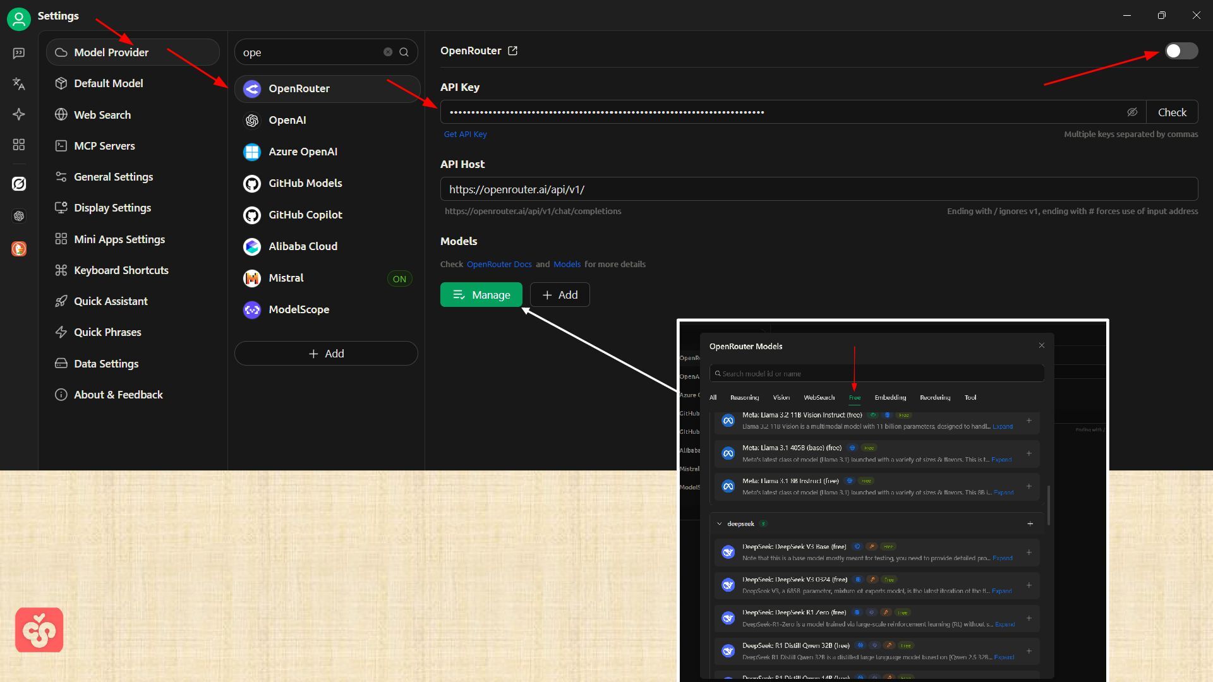This screenshot has height=682, width=1213.
Task: Open the OpenAI mini app sidebar icon
Action: pyautogui.click(x=19, y=216)
